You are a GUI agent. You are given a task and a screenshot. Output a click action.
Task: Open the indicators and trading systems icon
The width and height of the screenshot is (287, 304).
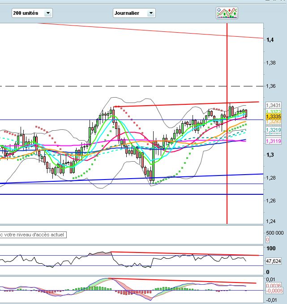[227, 13]
